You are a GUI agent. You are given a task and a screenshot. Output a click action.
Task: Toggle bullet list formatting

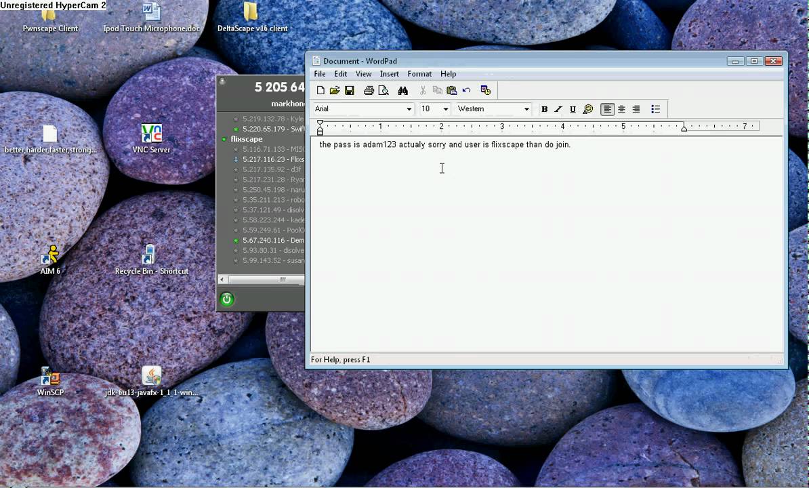[x=656, y=109]
